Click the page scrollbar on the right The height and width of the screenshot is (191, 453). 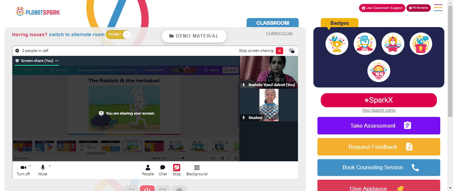pos(450,61)
